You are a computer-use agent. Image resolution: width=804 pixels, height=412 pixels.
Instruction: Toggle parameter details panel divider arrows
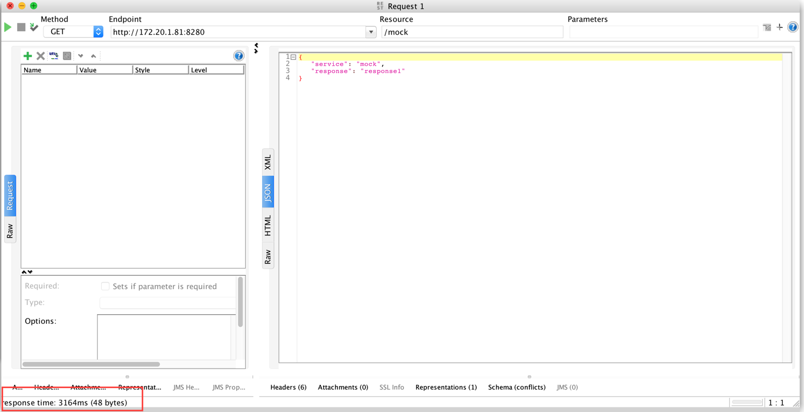27,272
